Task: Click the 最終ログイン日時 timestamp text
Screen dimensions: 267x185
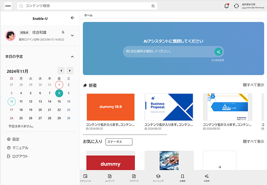Action: click(42, 40)
